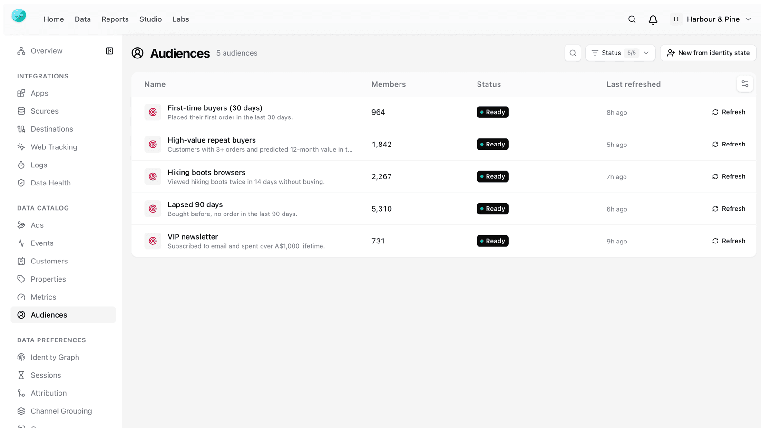
Task: Open Data Health in sidebar
Action: coord(63,183)
